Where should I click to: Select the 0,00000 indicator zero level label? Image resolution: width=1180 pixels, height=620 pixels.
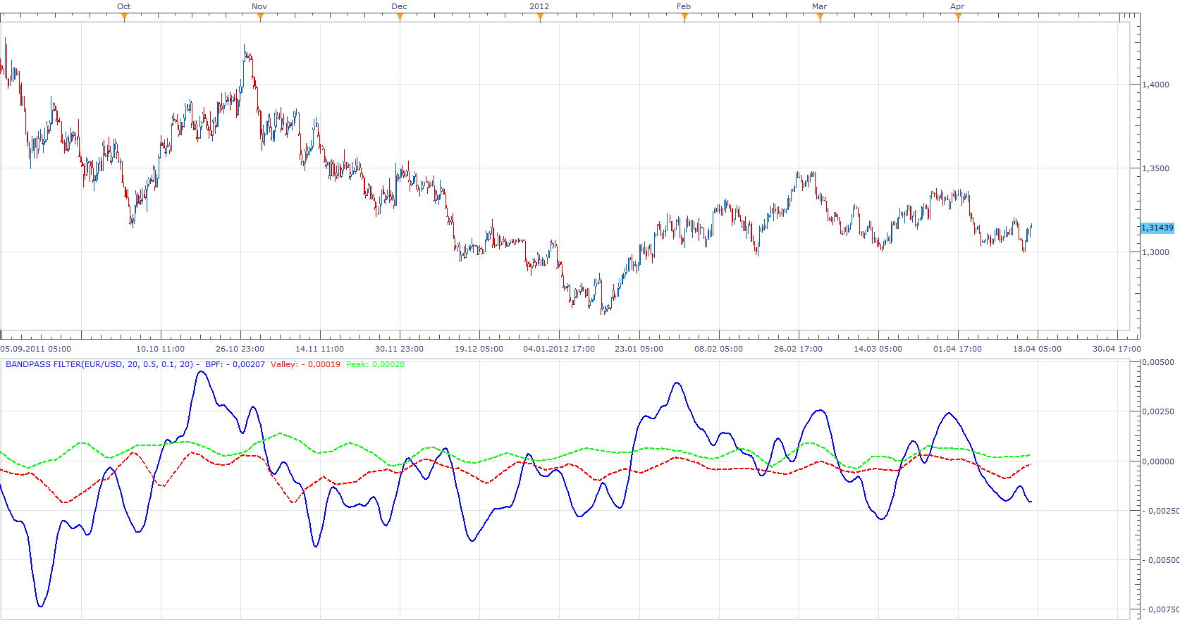pyautogui.click(x=1160, y=461)
